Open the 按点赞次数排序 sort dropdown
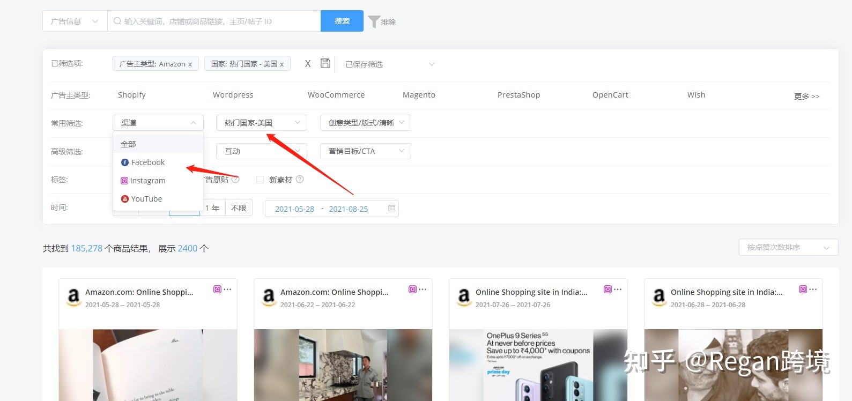Viewport: 852px width, 401px height. (788, 247)
